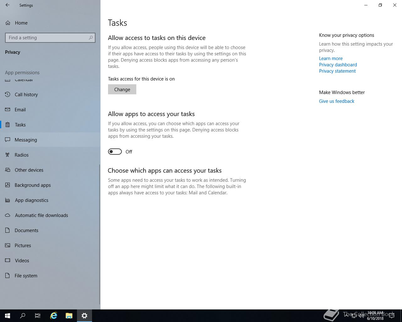Open the Windows Start menu

click(x=8, y=316)
